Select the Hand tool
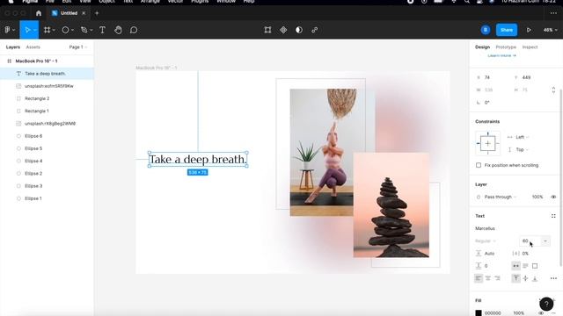Image resolution: width=563 pixels, height=316 pixels. (118, 30)
